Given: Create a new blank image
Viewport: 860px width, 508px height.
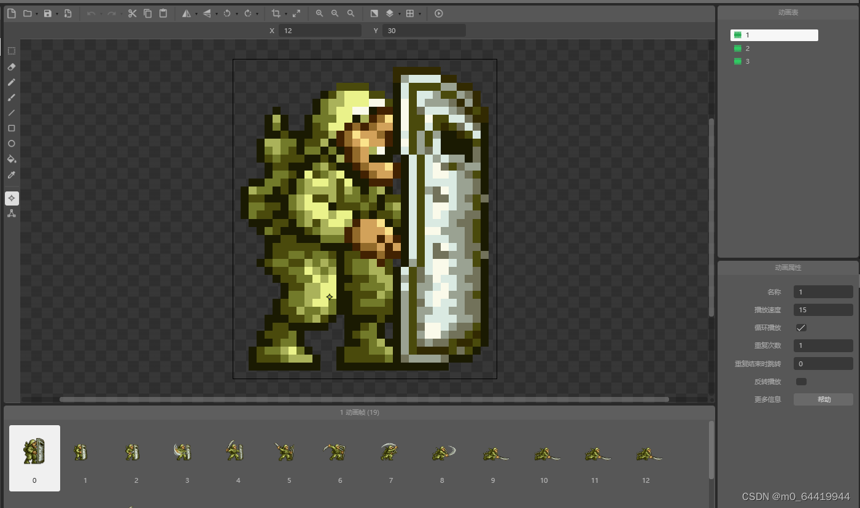Looking at the screenshot, I should [x=11, y=13].
